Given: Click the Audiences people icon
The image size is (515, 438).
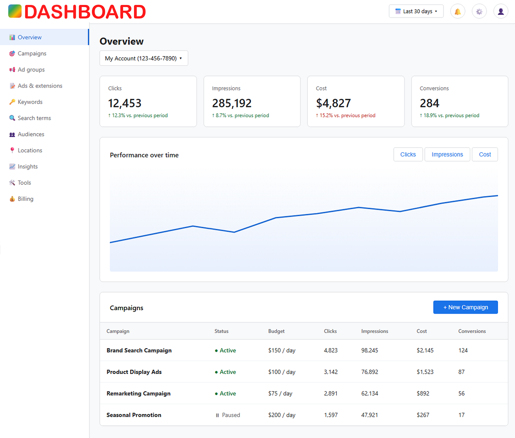Looking at the screenshot, I should click(12, 134).
